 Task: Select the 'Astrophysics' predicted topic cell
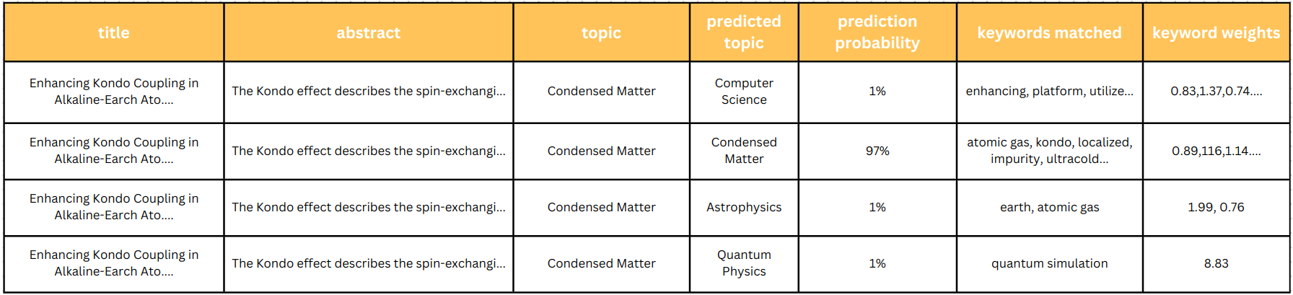point(743,207)
